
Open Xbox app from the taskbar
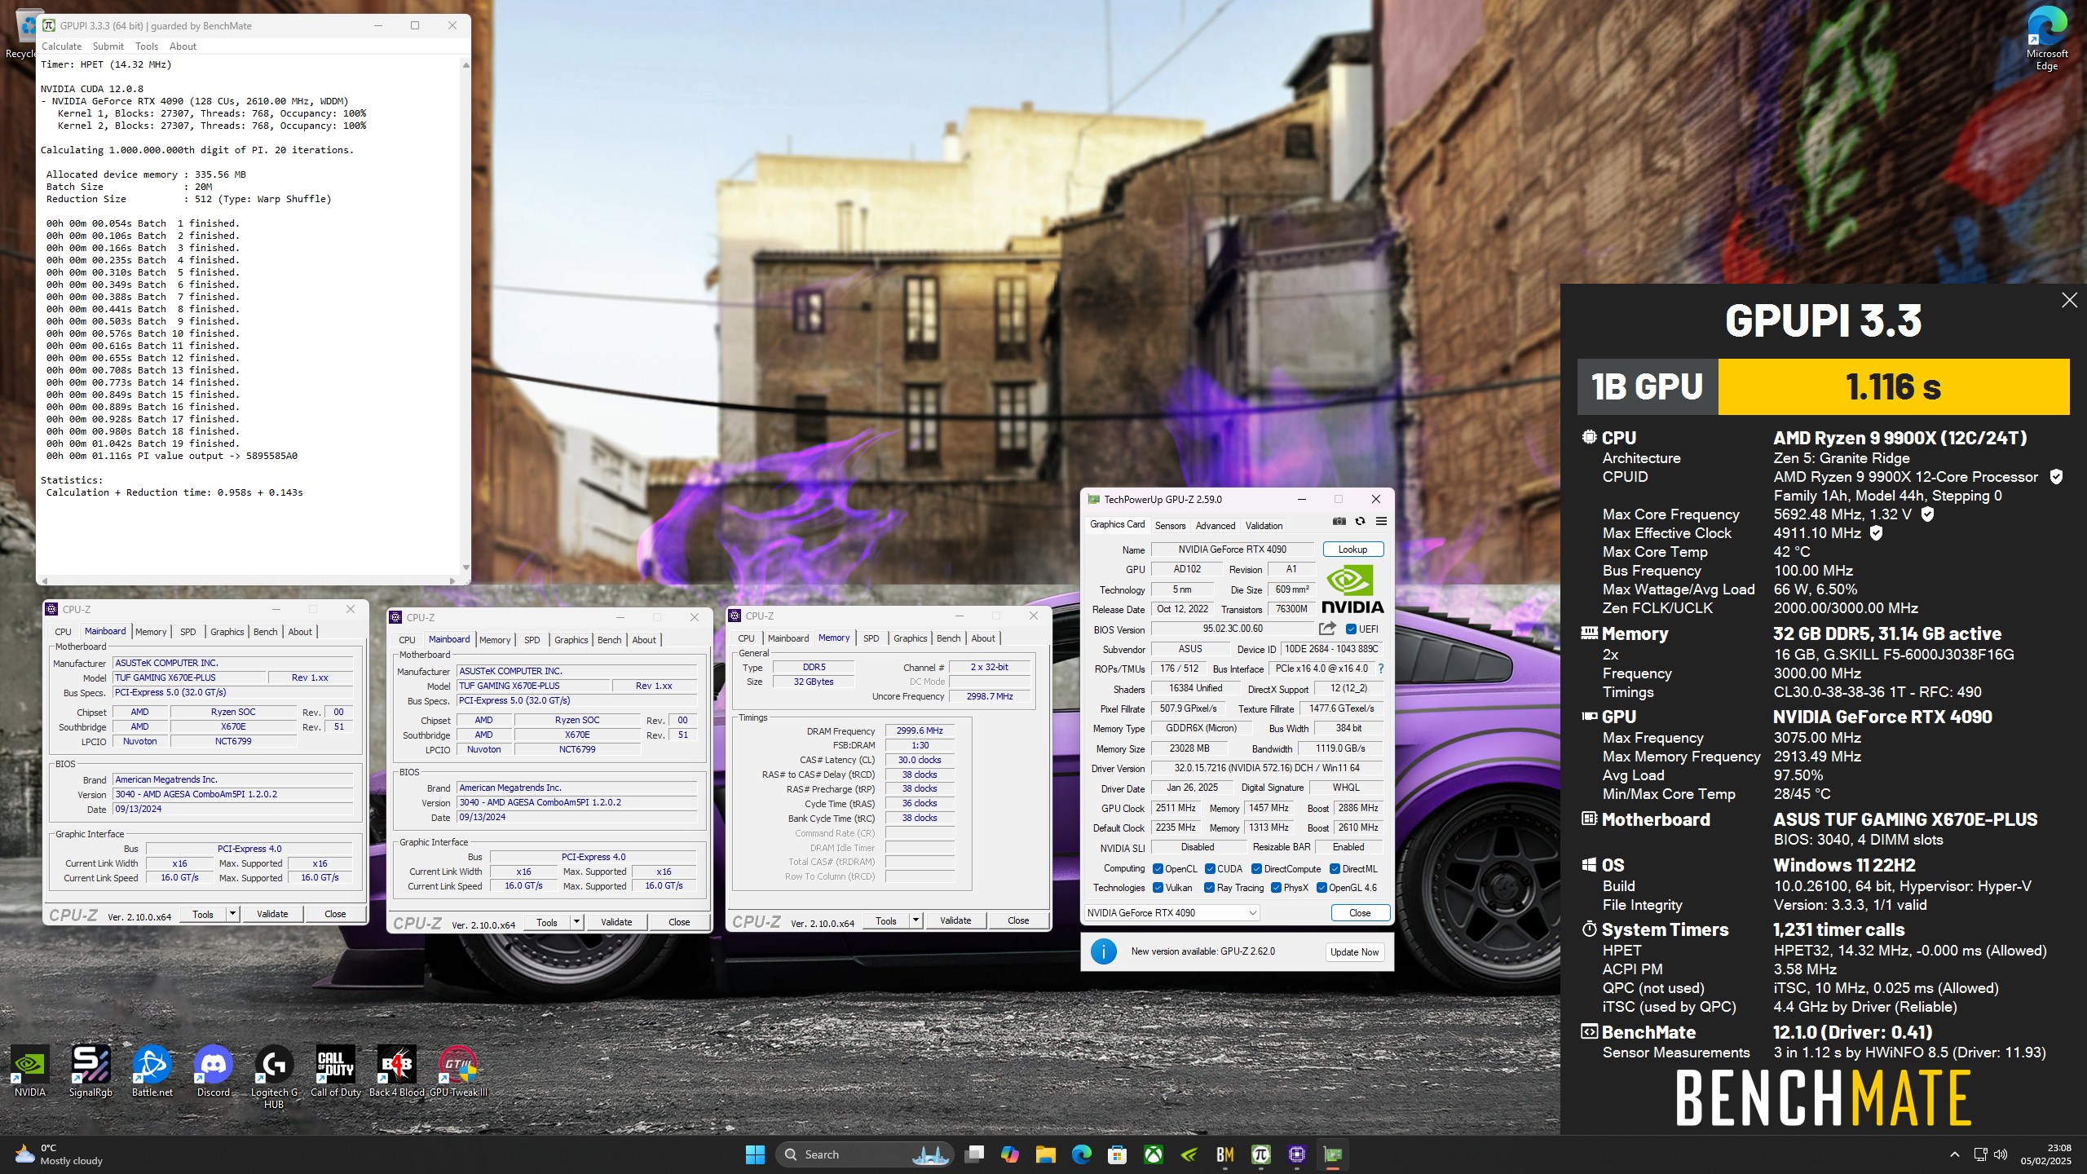coord(1153,1154)
